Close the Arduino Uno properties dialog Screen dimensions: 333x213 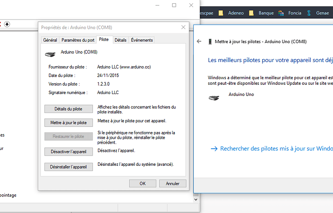click(x=183, y=27)
